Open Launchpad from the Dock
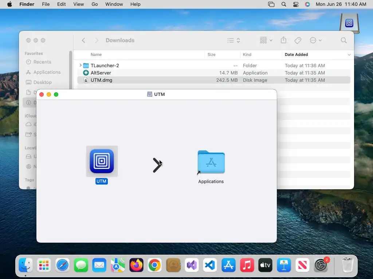The image size is (373, 279). pos(44,265)
